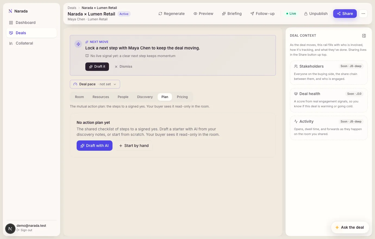The height and width of the screenshot is (239, 375).
Task: Switch to the People tab
Action: [123, 97]
